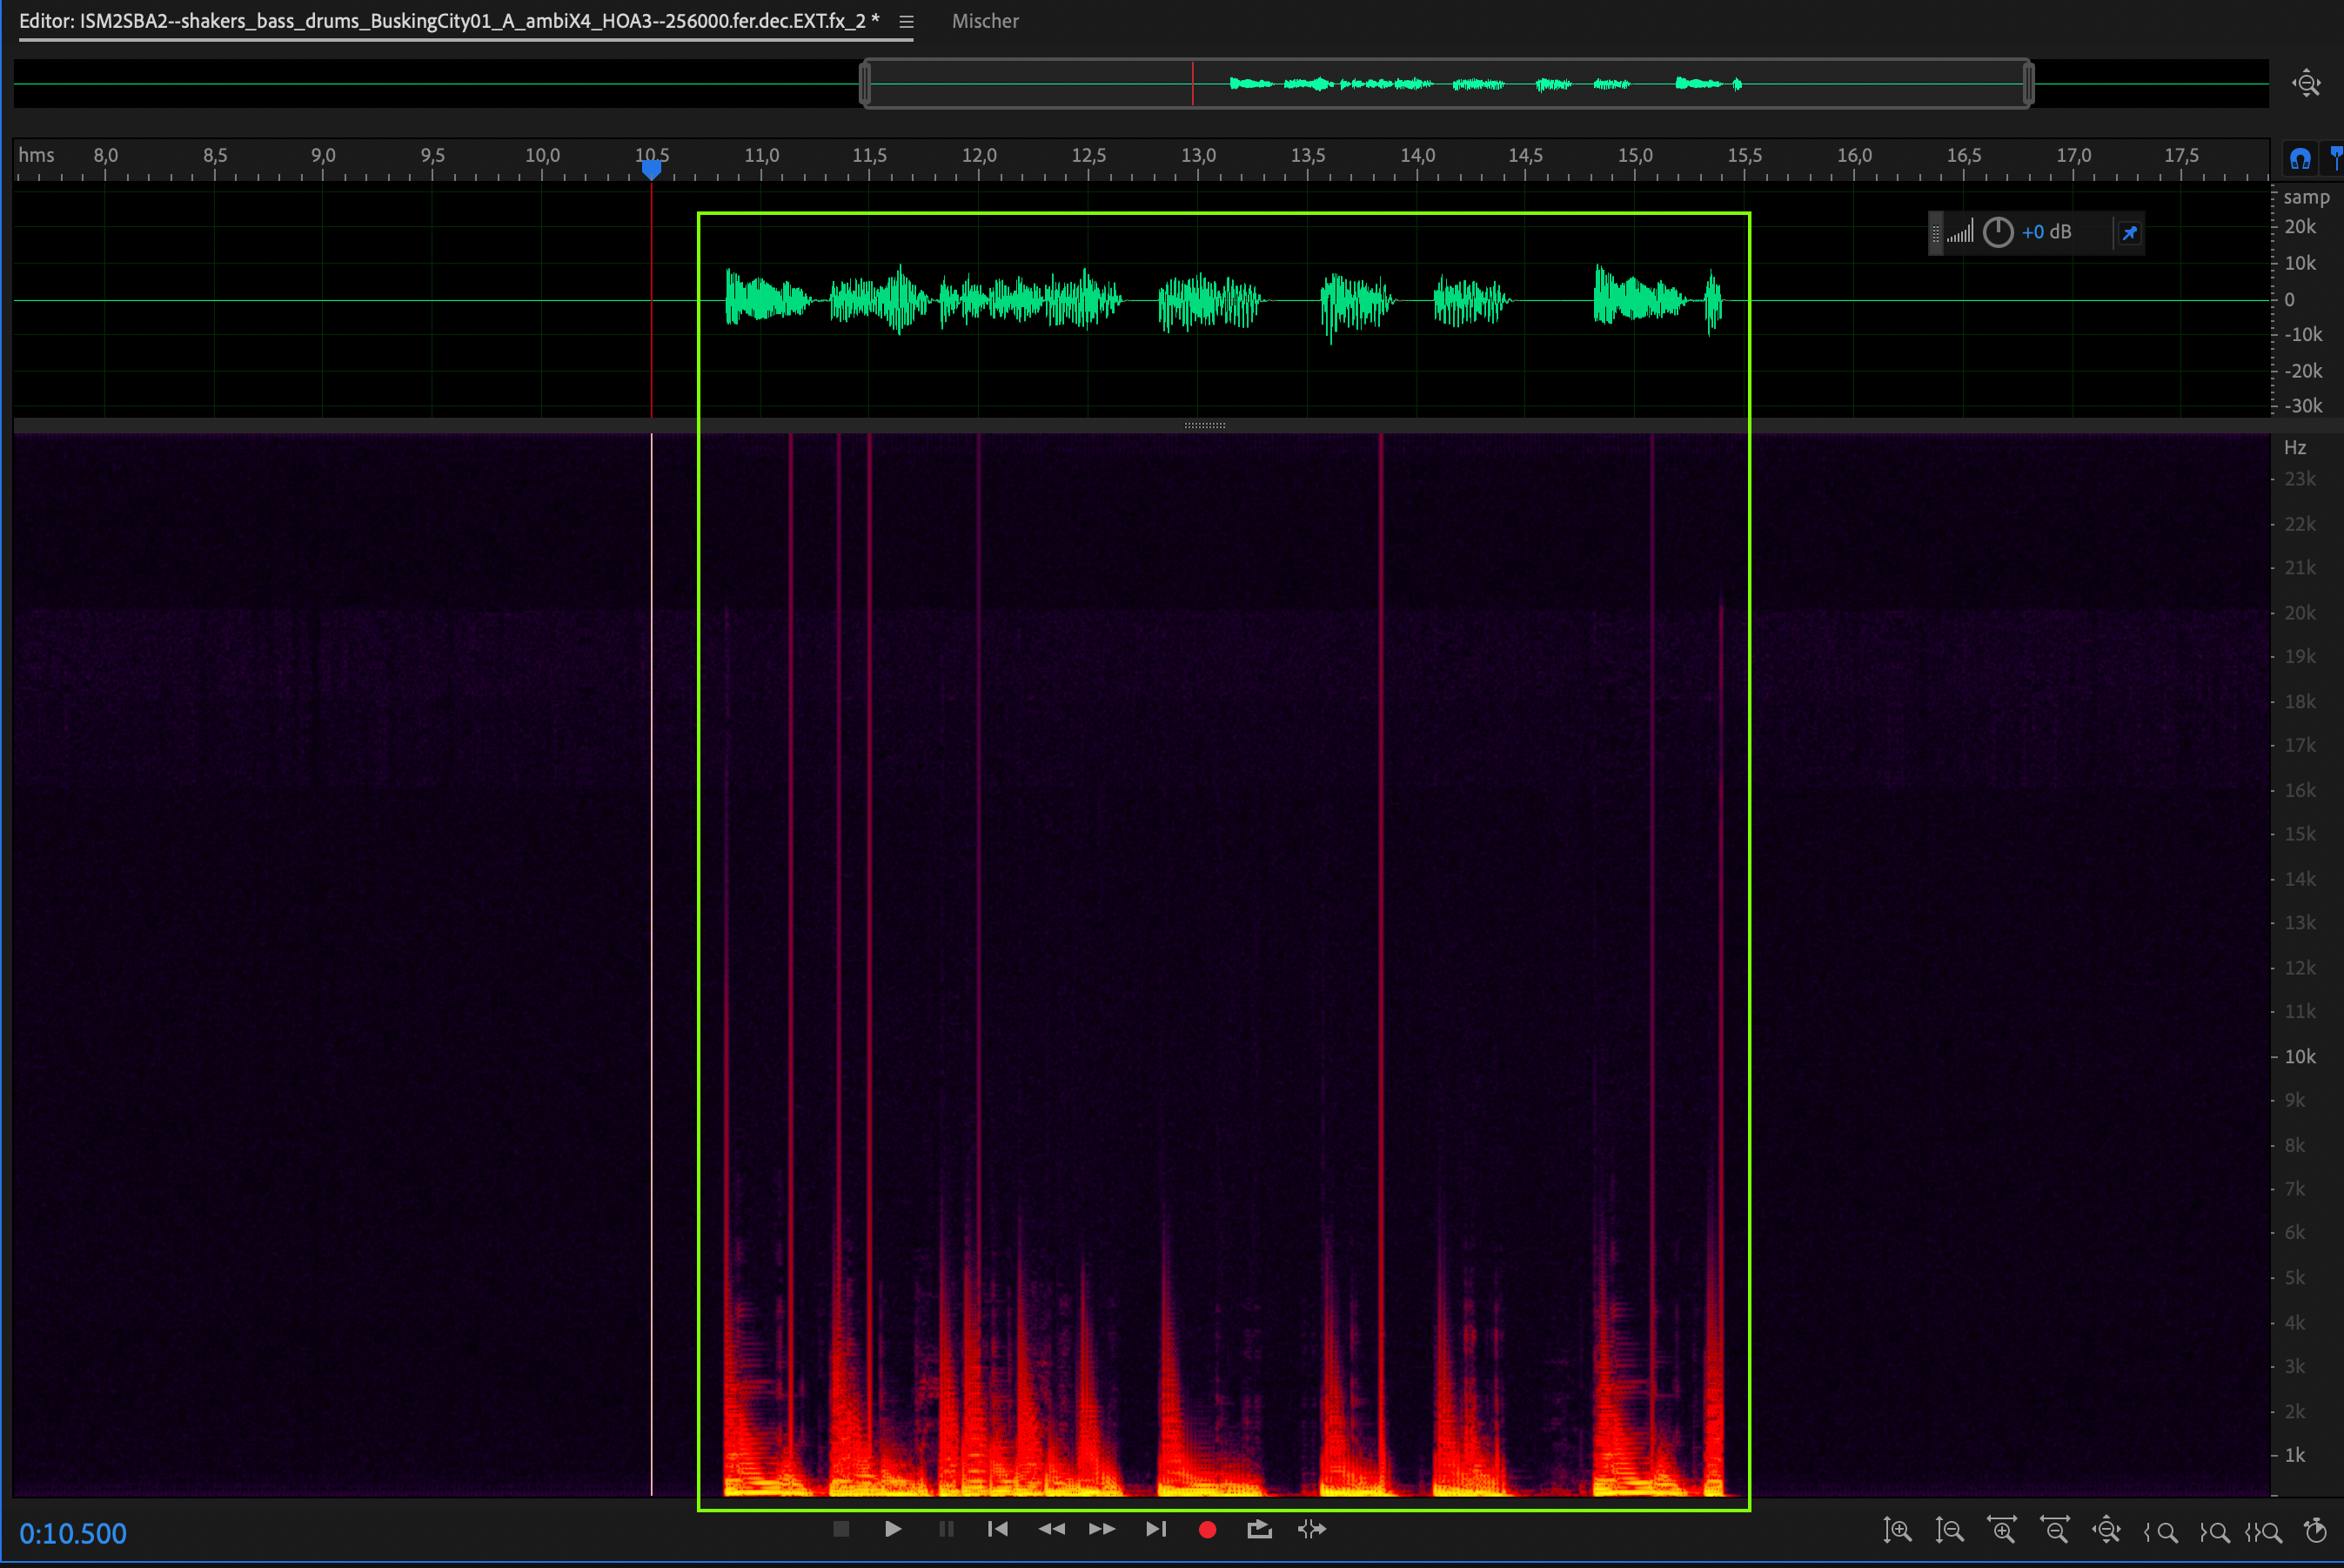
Task: Click the 0:10.500 timecode display
Action: pyautogui.click(x=73, y=1533)
